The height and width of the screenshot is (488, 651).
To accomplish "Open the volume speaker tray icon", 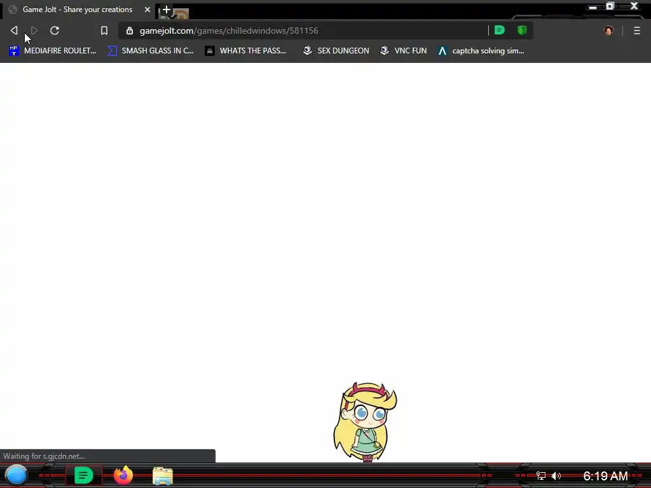I will click(556, 475).
